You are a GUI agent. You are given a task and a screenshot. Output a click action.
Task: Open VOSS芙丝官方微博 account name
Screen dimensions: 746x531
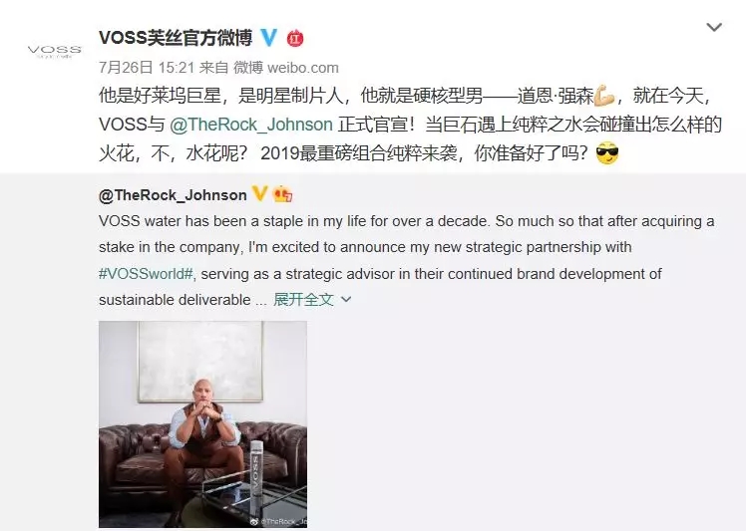176,38
